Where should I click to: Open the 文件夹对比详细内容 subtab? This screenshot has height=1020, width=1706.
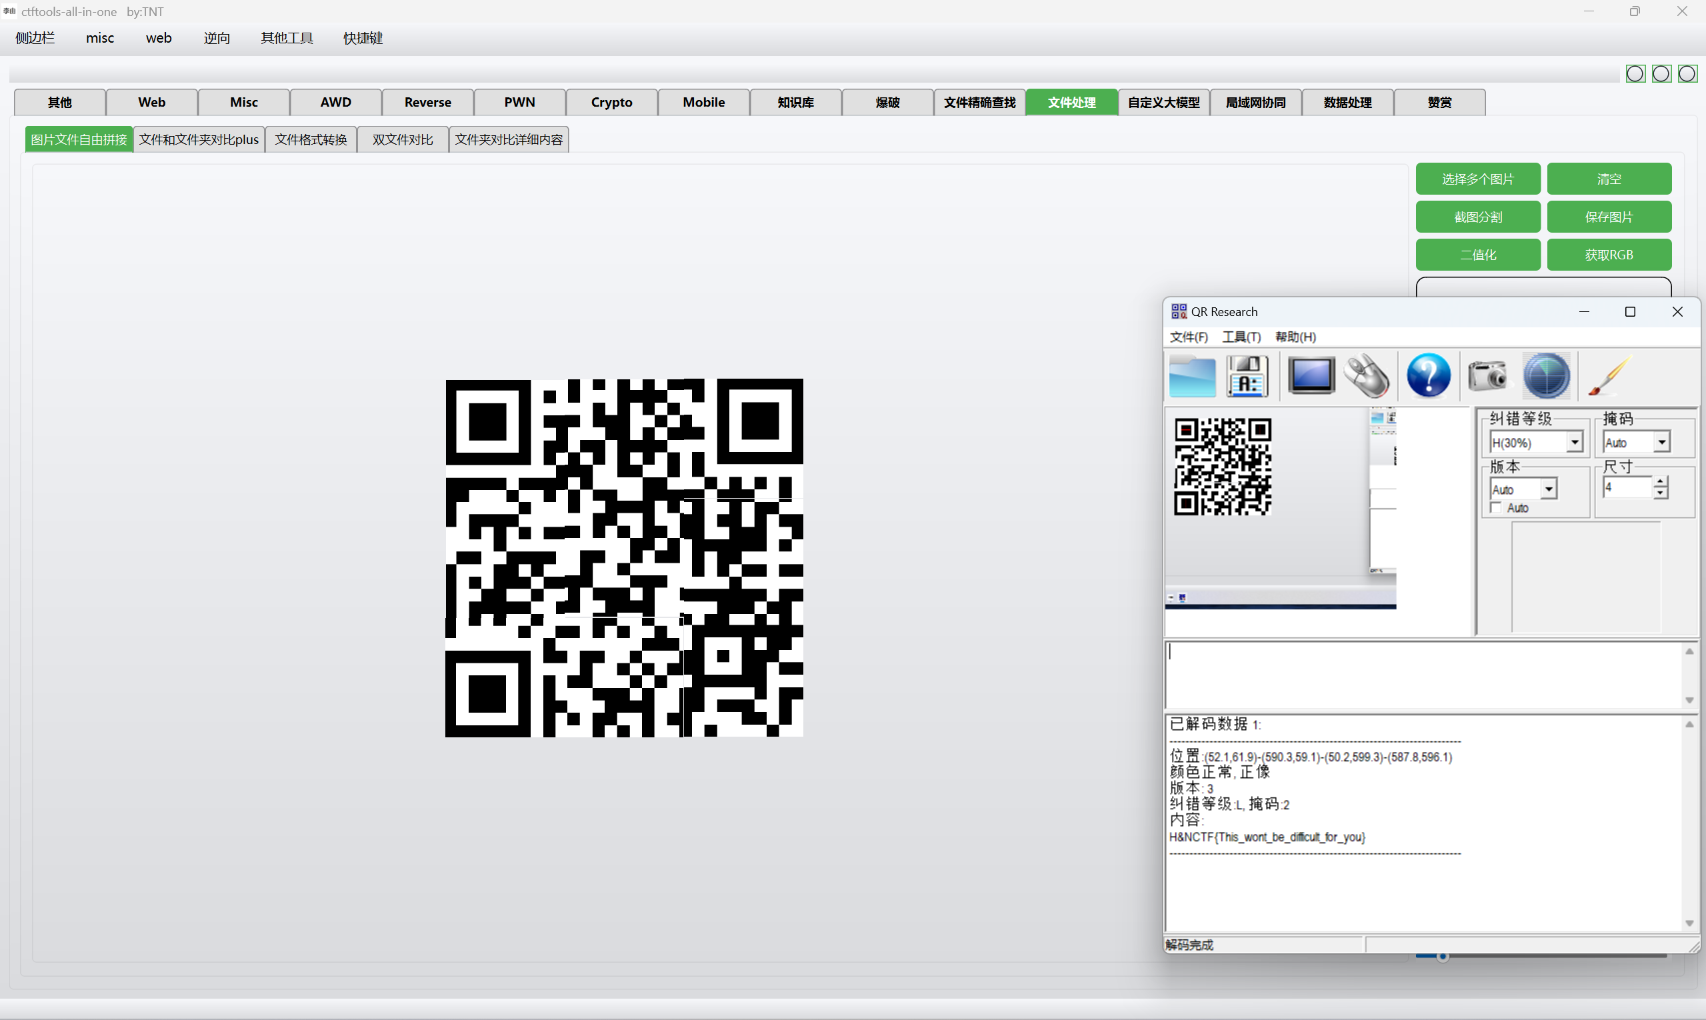509,139
